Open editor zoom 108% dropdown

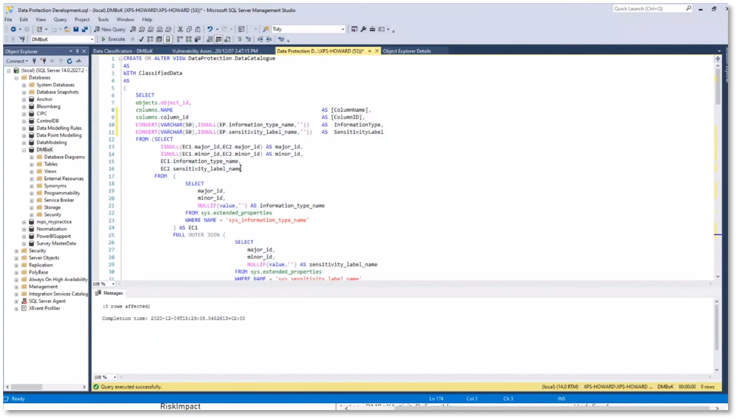114,283
